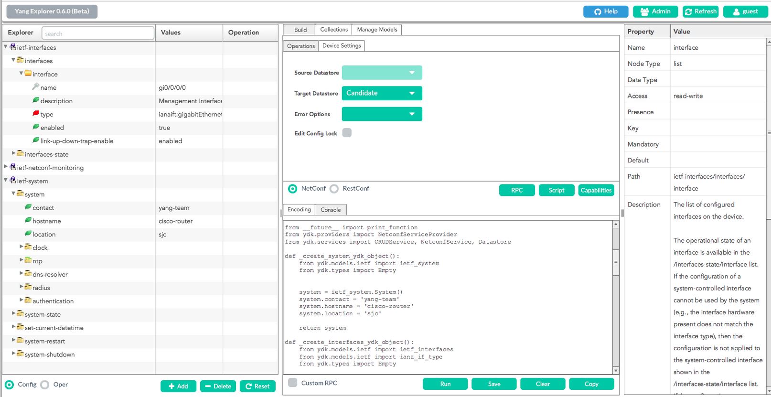The height and width of the screenshot is (397, 771).
Task: Expand the authentication node
Action: [21, 300]
